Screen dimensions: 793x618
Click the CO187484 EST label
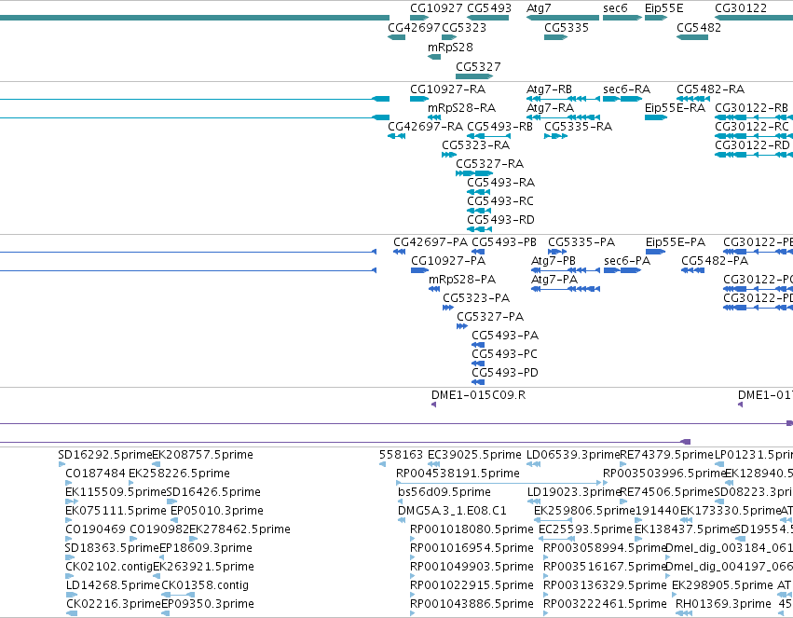[95, 474]
